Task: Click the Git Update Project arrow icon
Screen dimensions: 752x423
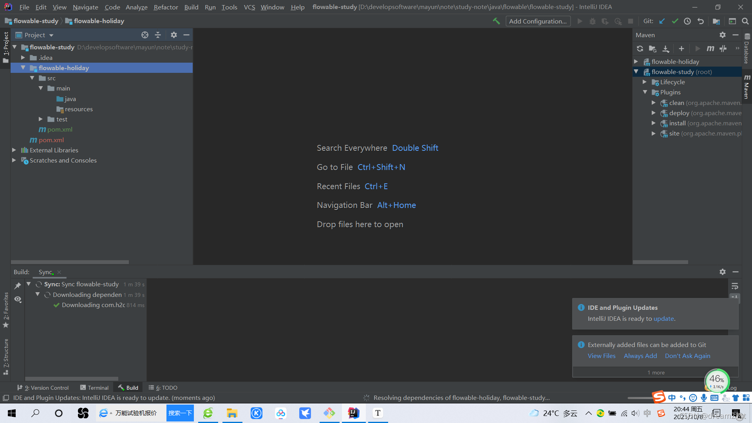Action: coord(662,21)
